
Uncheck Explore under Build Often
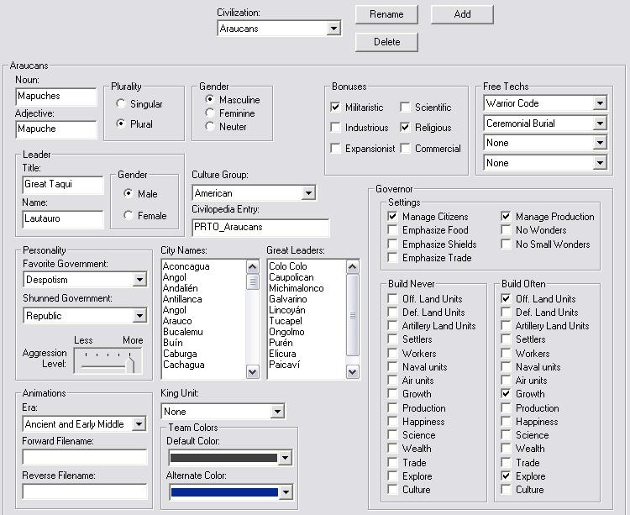tap(506, 476)
